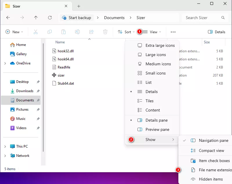Unpin Desktop using its pin icon
This screenshot has width=232, height=184.
[x=38, y=82]
